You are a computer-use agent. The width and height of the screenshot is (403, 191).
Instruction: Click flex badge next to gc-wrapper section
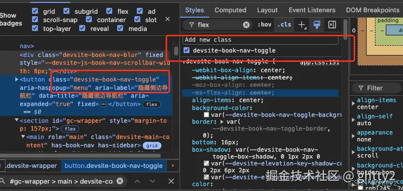point(70,129)
